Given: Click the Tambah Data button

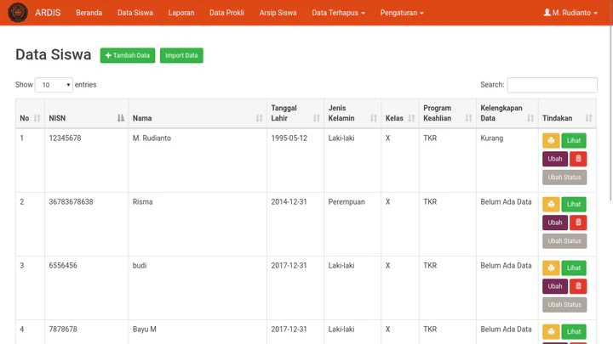Looking at the screenshot, I should coord(128,55).
